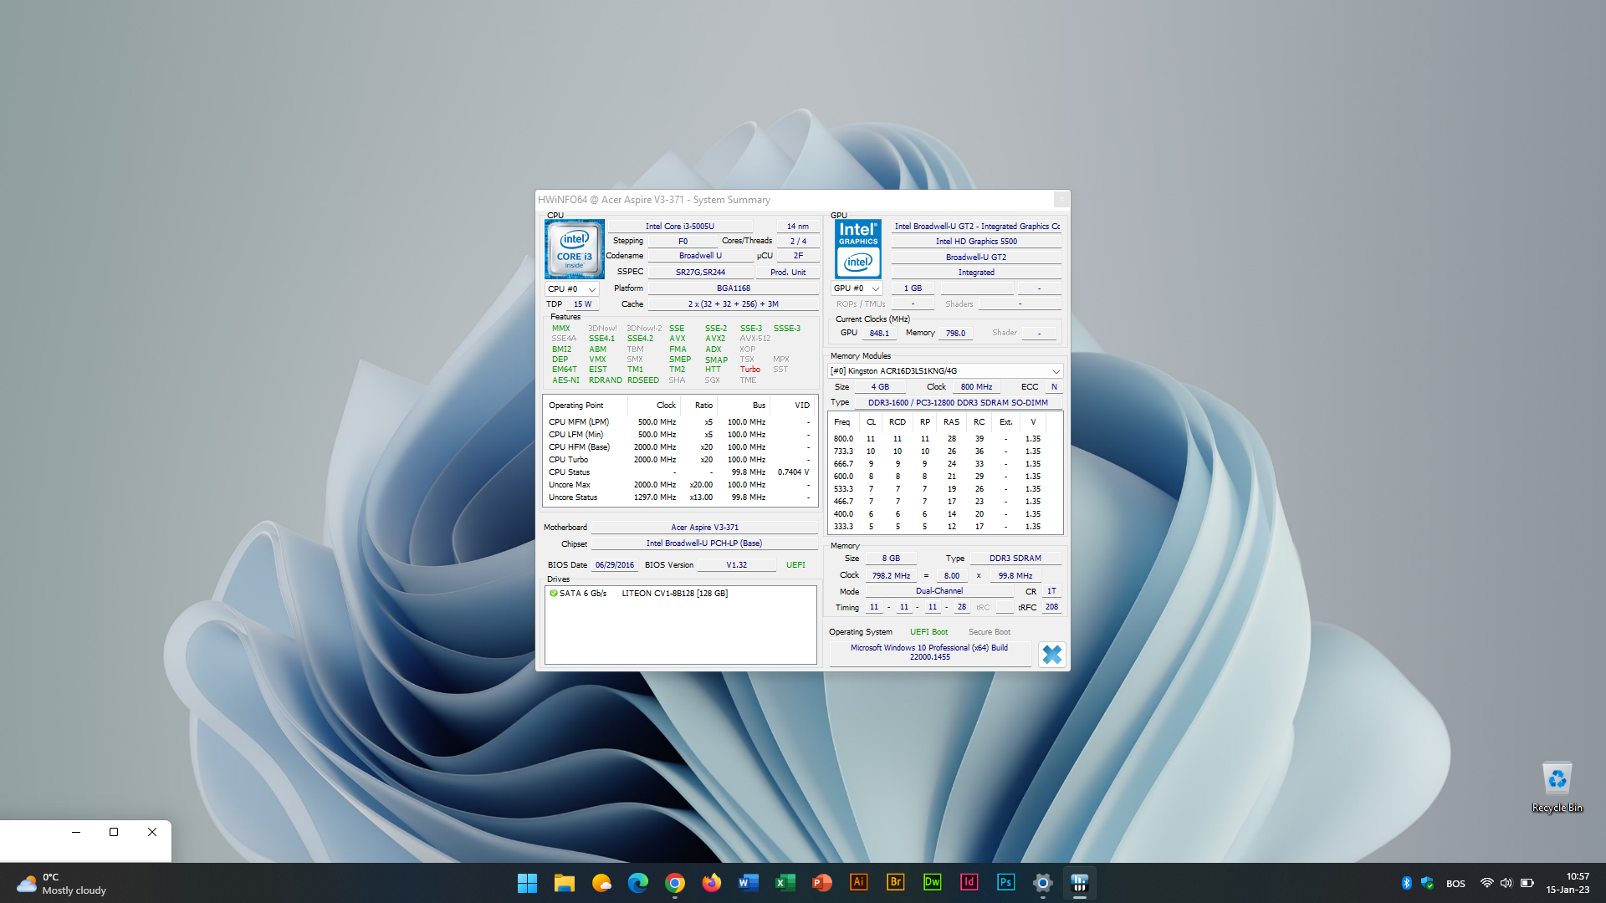Click the Prod. Unit button
This screenshot has height=903, width=1606.
(x=788, y=273)
